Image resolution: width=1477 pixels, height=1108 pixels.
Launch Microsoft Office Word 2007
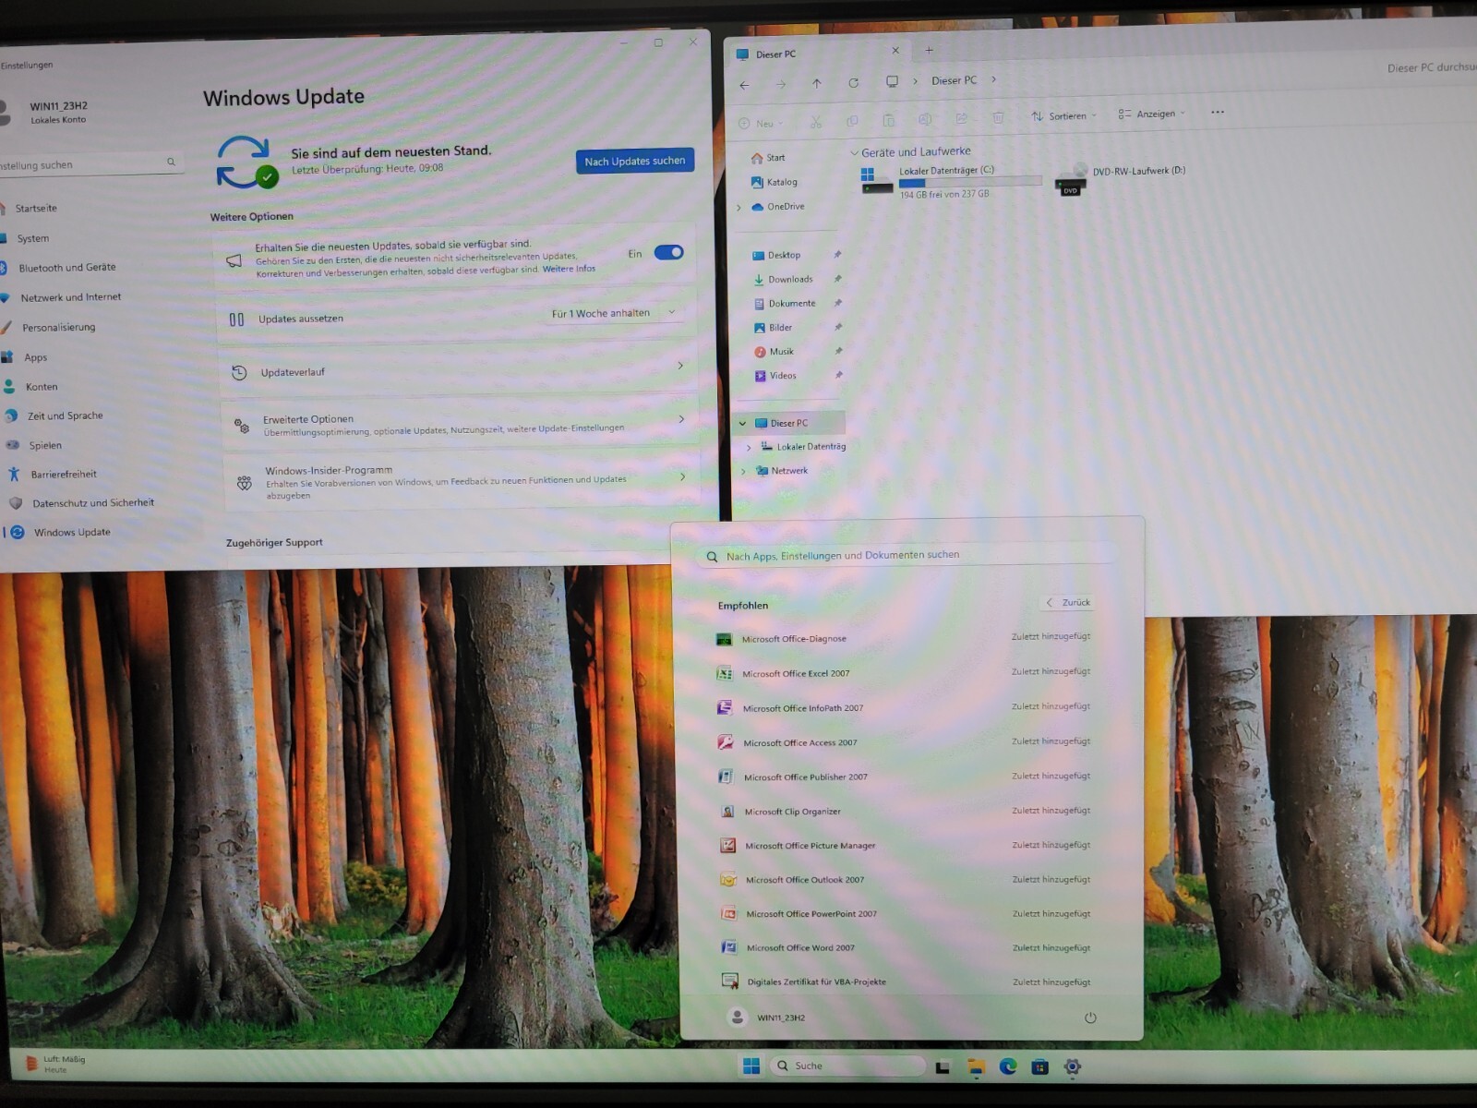click(907, 947)
